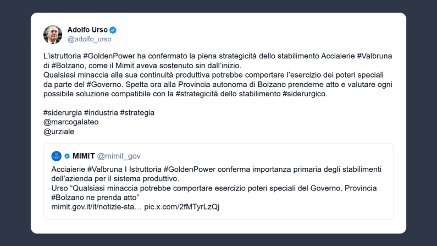Screen dimensions: 437x246
Task: Click the verified badge next to Adolfo Urso
Action: click(113, 30)
